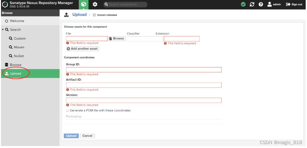This screenshot has width=307, height=148.
Task: Collapse the Search tree node arrow
Action: (3, 30)
